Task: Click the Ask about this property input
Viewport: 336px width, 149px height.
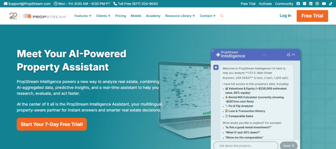Action: [x=245, y=146]
